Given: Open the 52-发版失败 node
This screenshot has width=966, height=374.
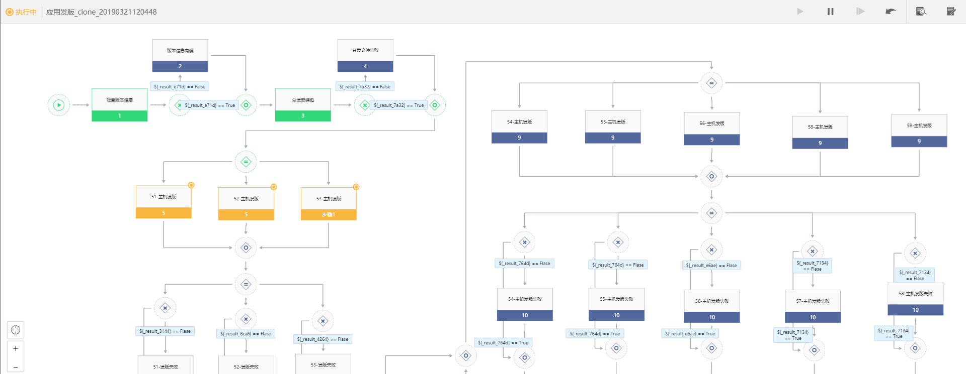Looking at the screenshot, I should (246, 365).
